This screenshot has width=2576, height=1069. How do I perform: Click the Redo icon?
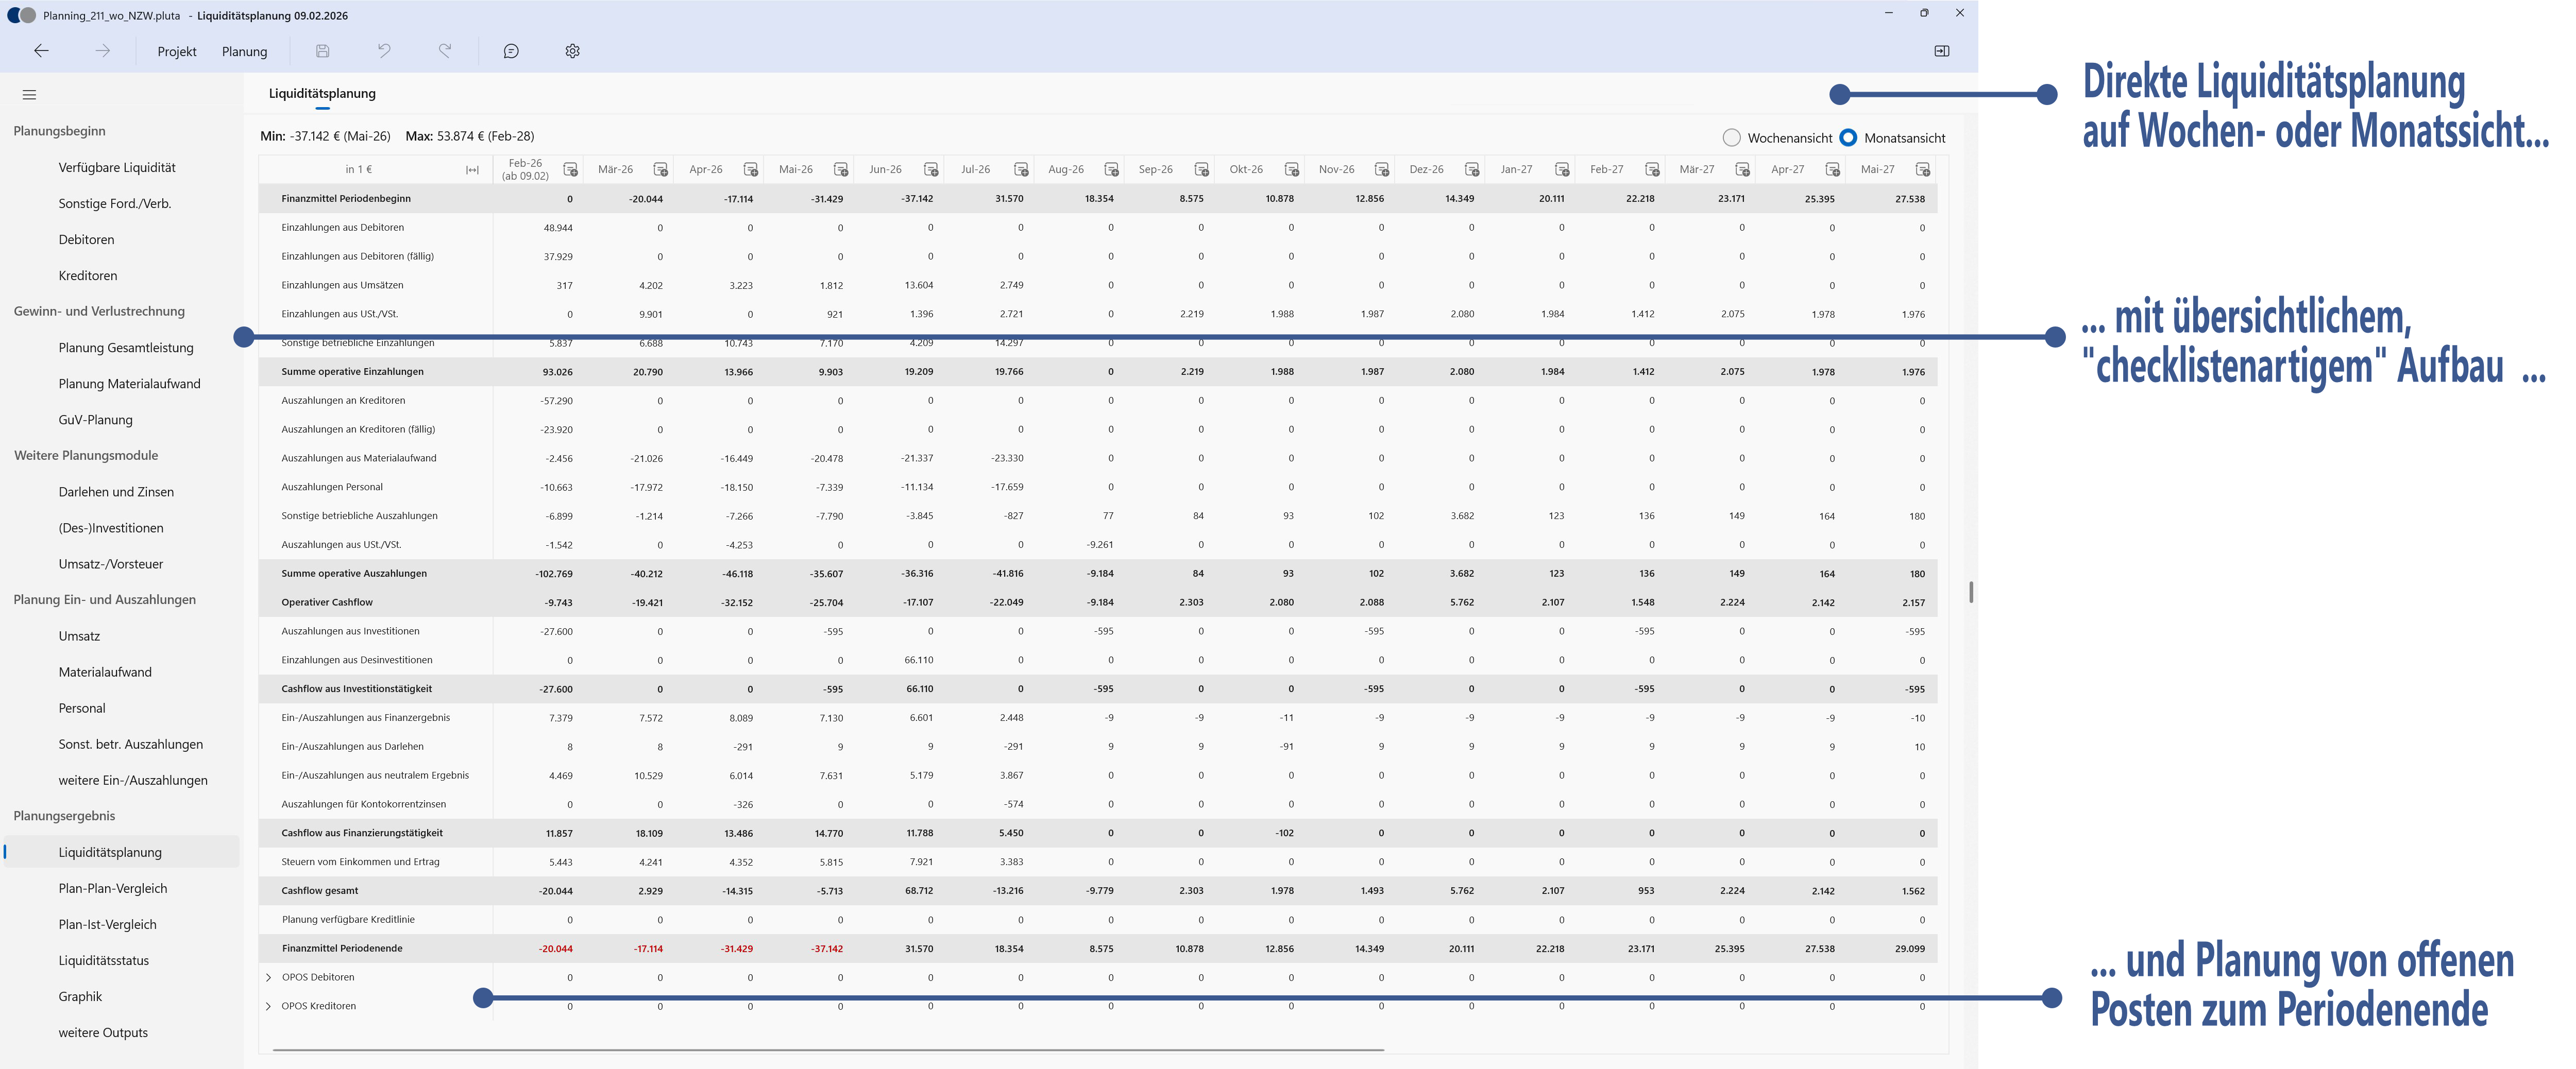point(446,51)
